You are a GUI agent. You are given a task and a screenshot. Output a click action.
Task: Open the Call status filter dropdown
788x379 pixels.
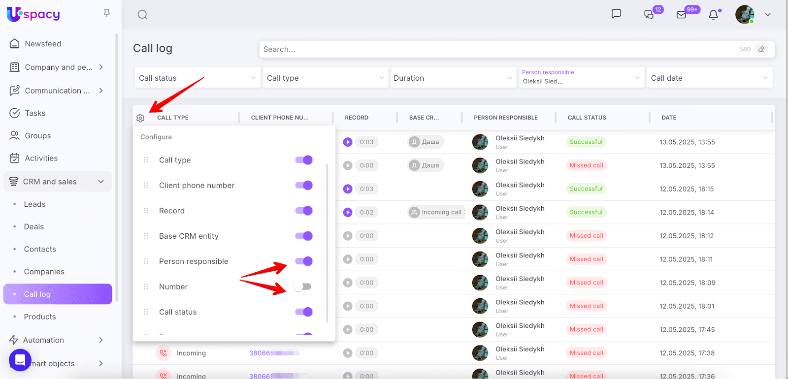tap(197, 78)
